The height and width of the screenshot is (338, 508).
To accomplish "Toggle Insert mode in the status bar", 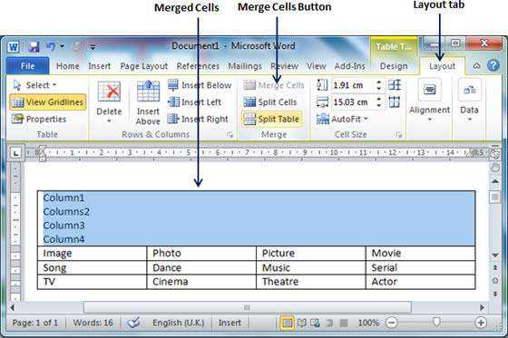I will point(230,323).
